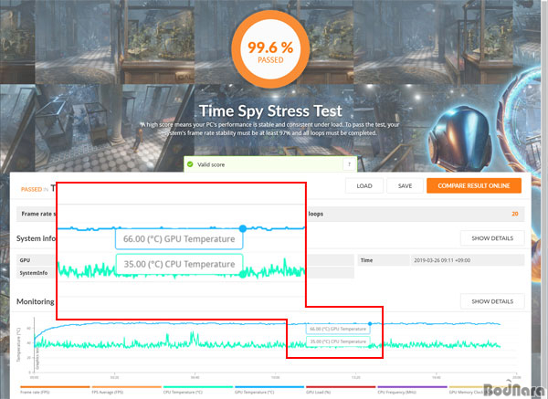
Task: Toggle the CPU Frequency (MHz) legend series
Action: coord(413,390)
